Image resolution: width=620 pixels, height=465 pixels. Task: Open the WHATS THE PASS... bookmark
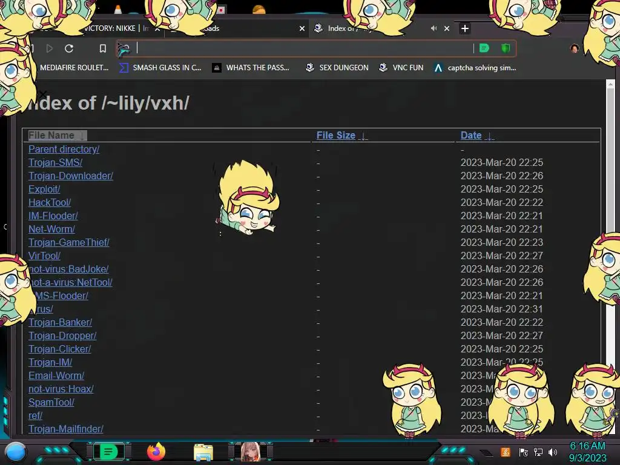pos(251,68)
